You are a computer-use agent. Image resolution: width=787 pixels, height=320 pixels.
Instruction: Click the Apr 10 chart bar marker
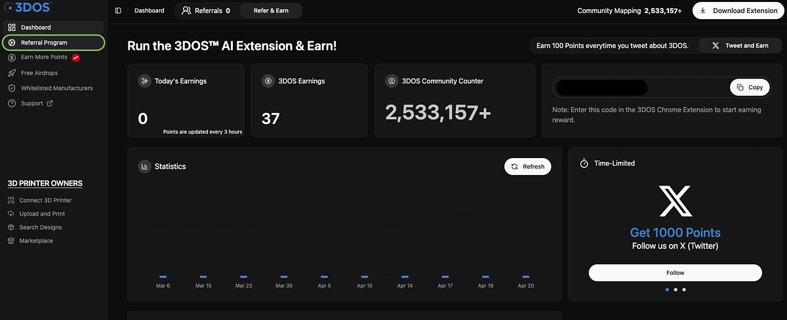[x=365, y=277]
